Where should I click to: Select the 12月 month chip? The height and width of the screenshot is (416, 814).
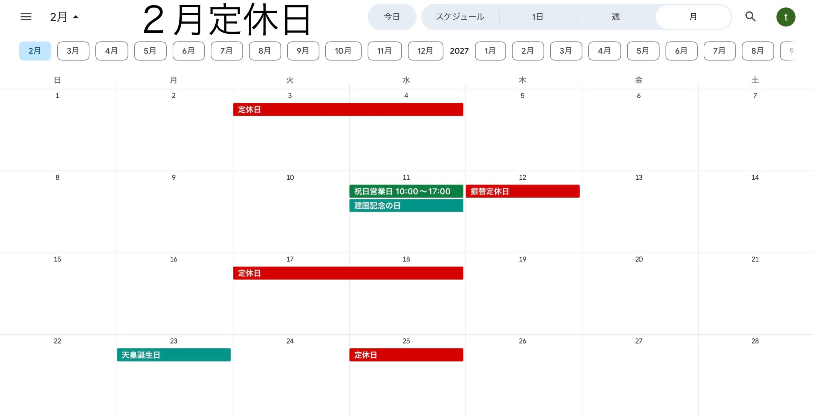click(425, 51)
